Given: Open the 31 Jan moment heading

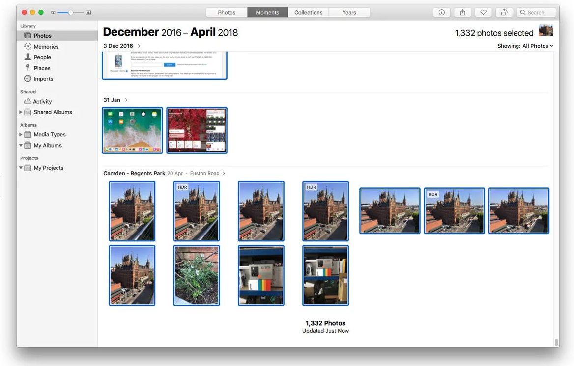Looking at the screenshot, I should pos(112,100).
